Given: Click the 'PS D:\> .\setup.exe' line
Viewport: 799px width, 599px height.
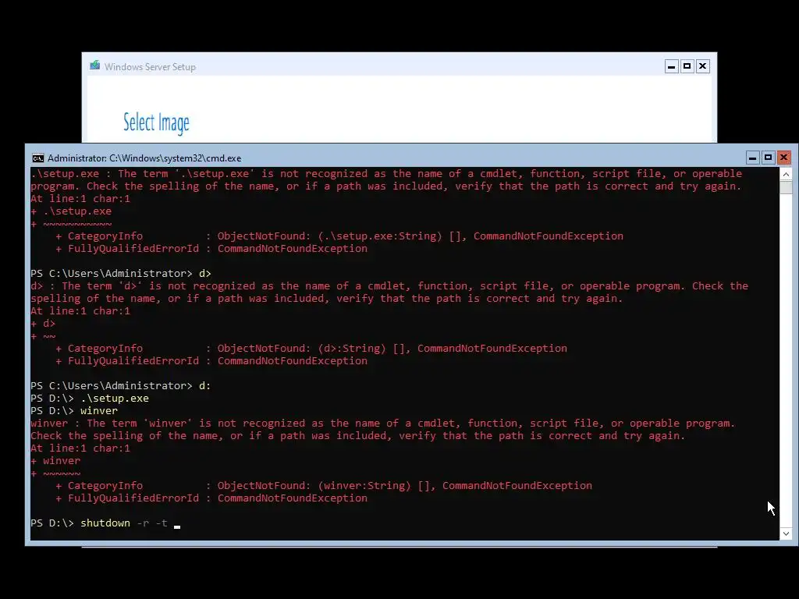Looking at the screenshot, I should pos(90,399).
